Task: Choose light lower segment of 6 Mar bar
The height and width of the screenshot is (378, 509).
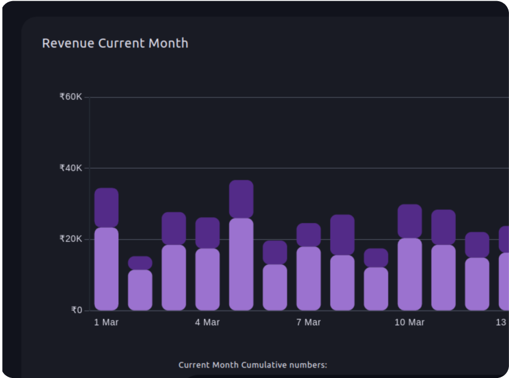Action: (x=275, y=287)
